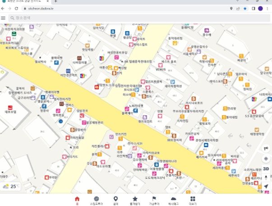Click the browser reload button
The image size is (272, 206).
pos(17,9)
